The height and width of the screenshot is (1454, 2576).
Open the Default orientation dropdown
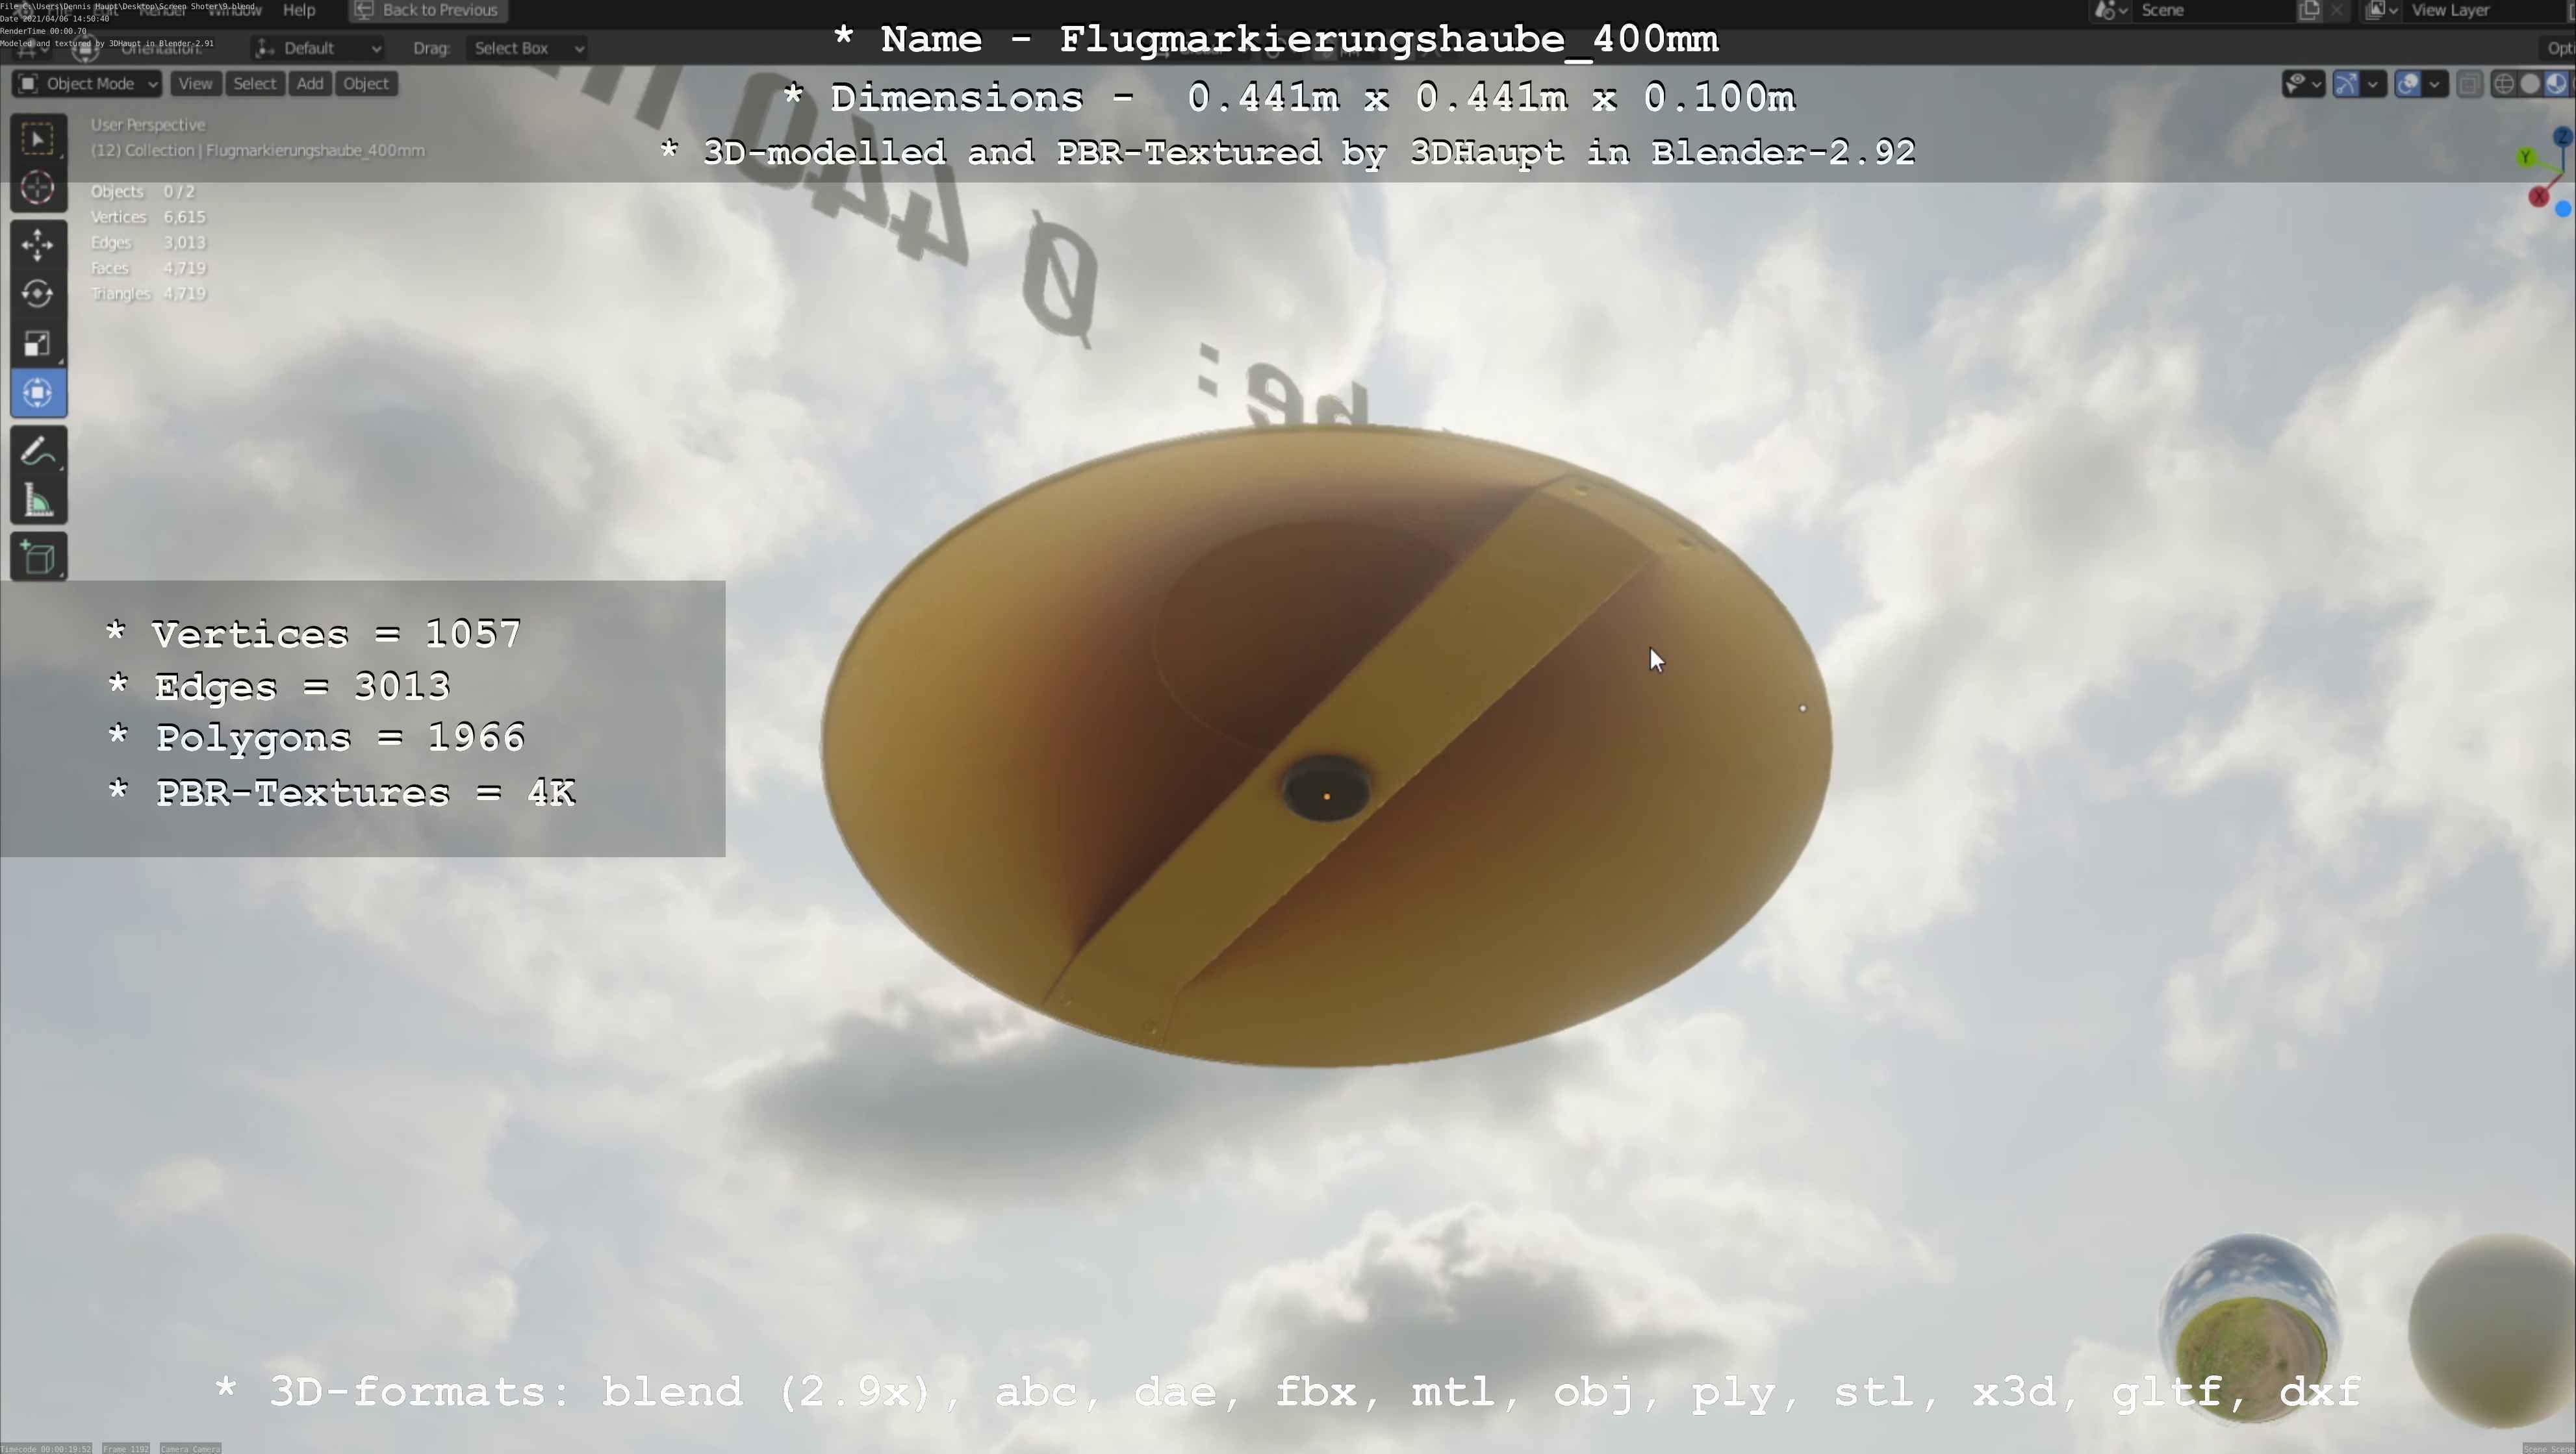pyautogui.click(x=318, y=48)
